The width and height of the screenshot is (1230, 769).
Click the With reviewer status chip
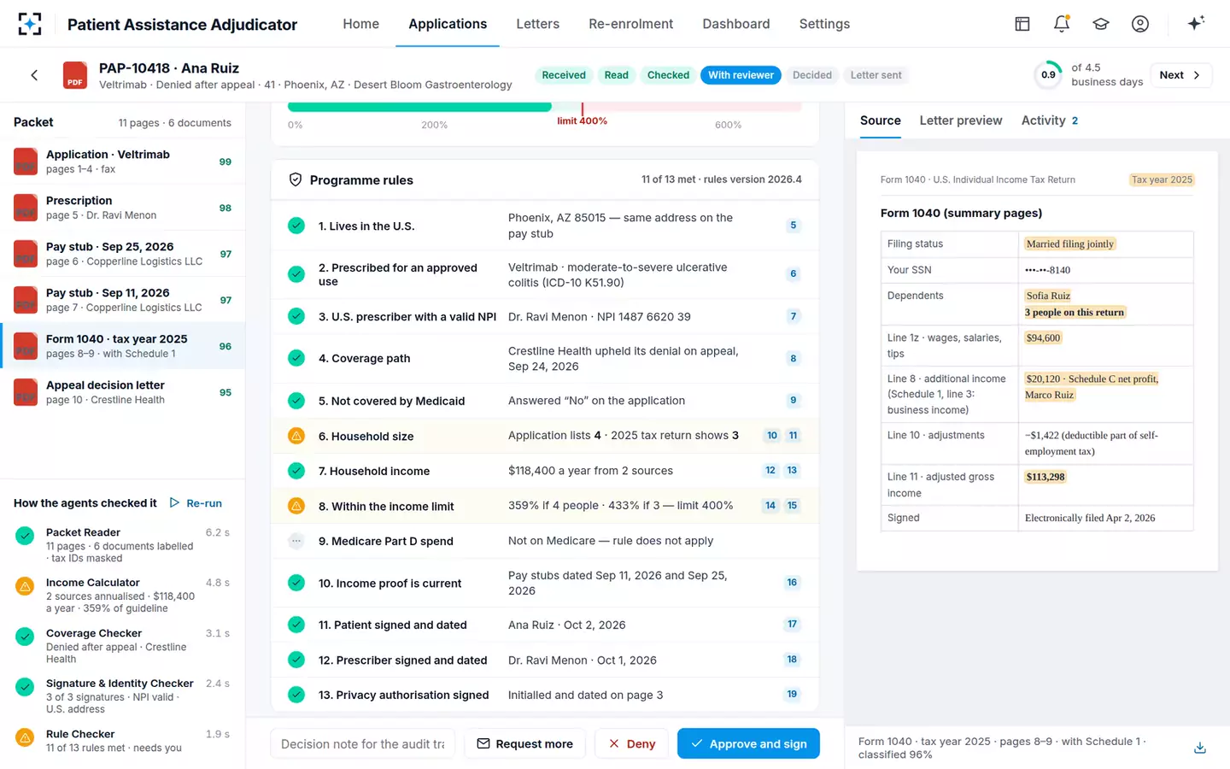click(x=741, y=75)
